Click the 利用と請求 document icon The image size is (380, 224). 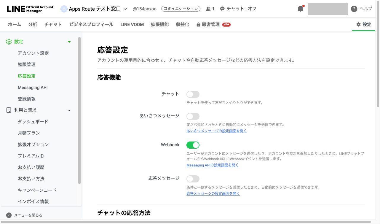[x=9, y=110]
